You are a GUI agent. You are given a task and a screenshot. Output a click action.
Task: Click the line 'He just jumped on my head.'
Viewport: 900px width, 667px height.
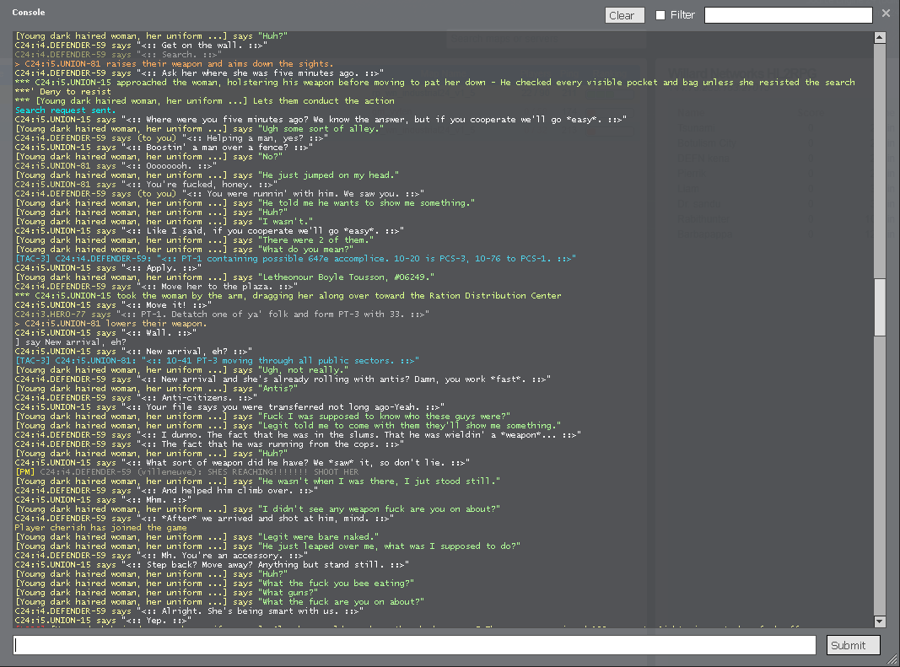click(x=207, y=175)
